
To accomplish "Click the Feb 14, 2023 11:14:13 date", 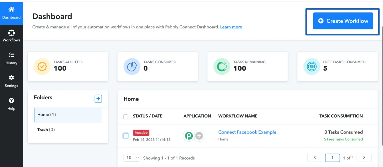I will [152, 140].
